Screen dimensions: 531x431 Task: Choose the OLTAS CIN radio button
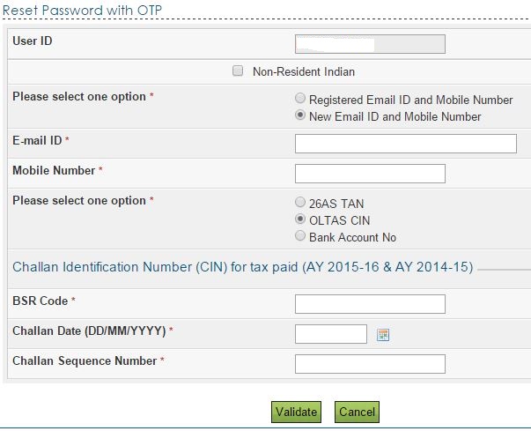[301, 219]
